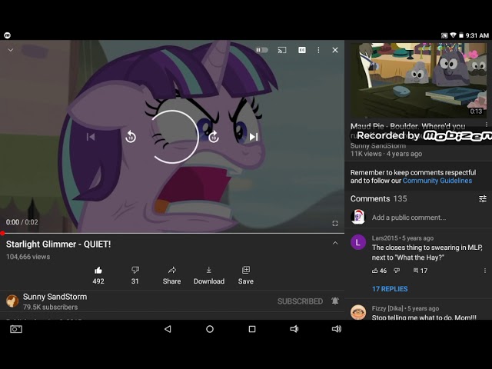The width and height of the screenshot is (492, 369).
Task: Click the red video progress scrubber
Action: click(2, 233)
